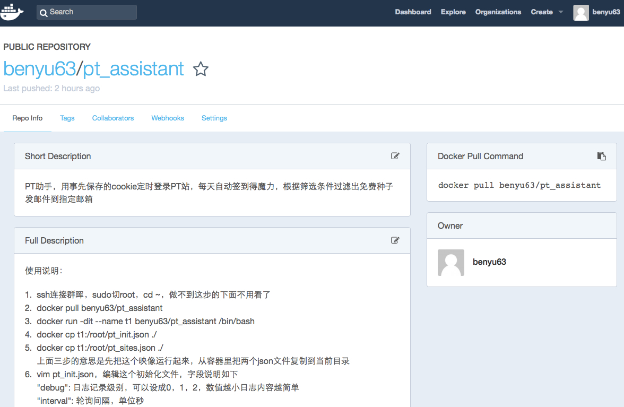Focus the Search input field

coord(87,12)
